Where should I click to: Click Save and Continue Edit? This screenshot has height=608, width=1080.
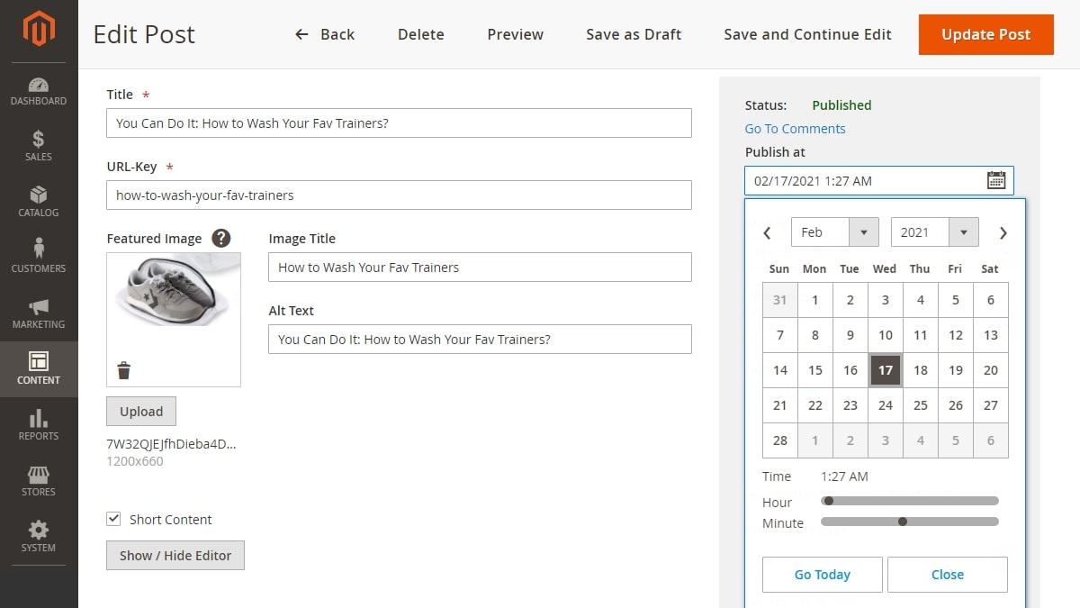(807, 34)
